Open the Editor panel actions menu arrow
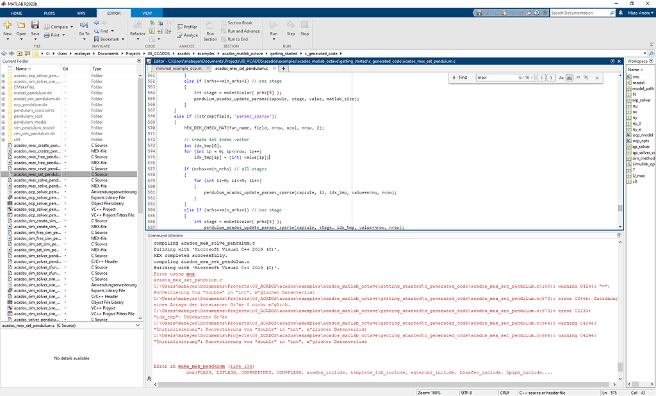Screen dimensions: 656x396 tap(612, 61)
